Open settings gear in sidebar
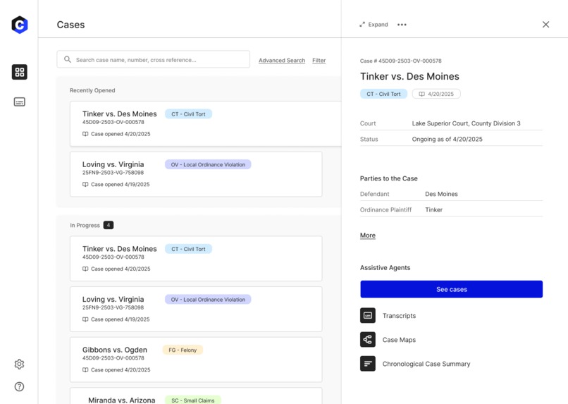Screen dimensions: 568x404 [x=19, y=364]
